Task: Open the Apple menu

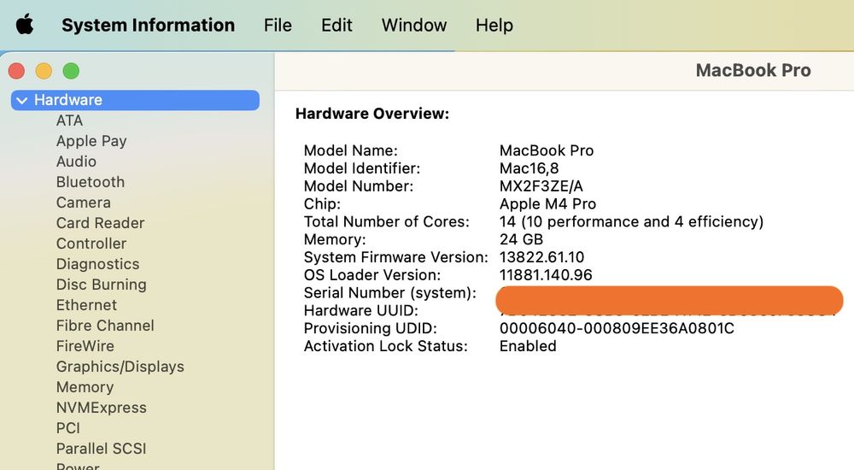Action: coord(25,25)
